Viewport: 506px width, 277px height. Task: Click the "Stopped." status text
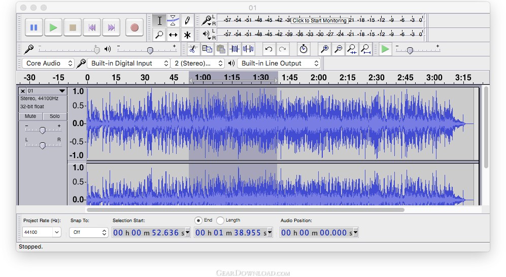point(30,247)
